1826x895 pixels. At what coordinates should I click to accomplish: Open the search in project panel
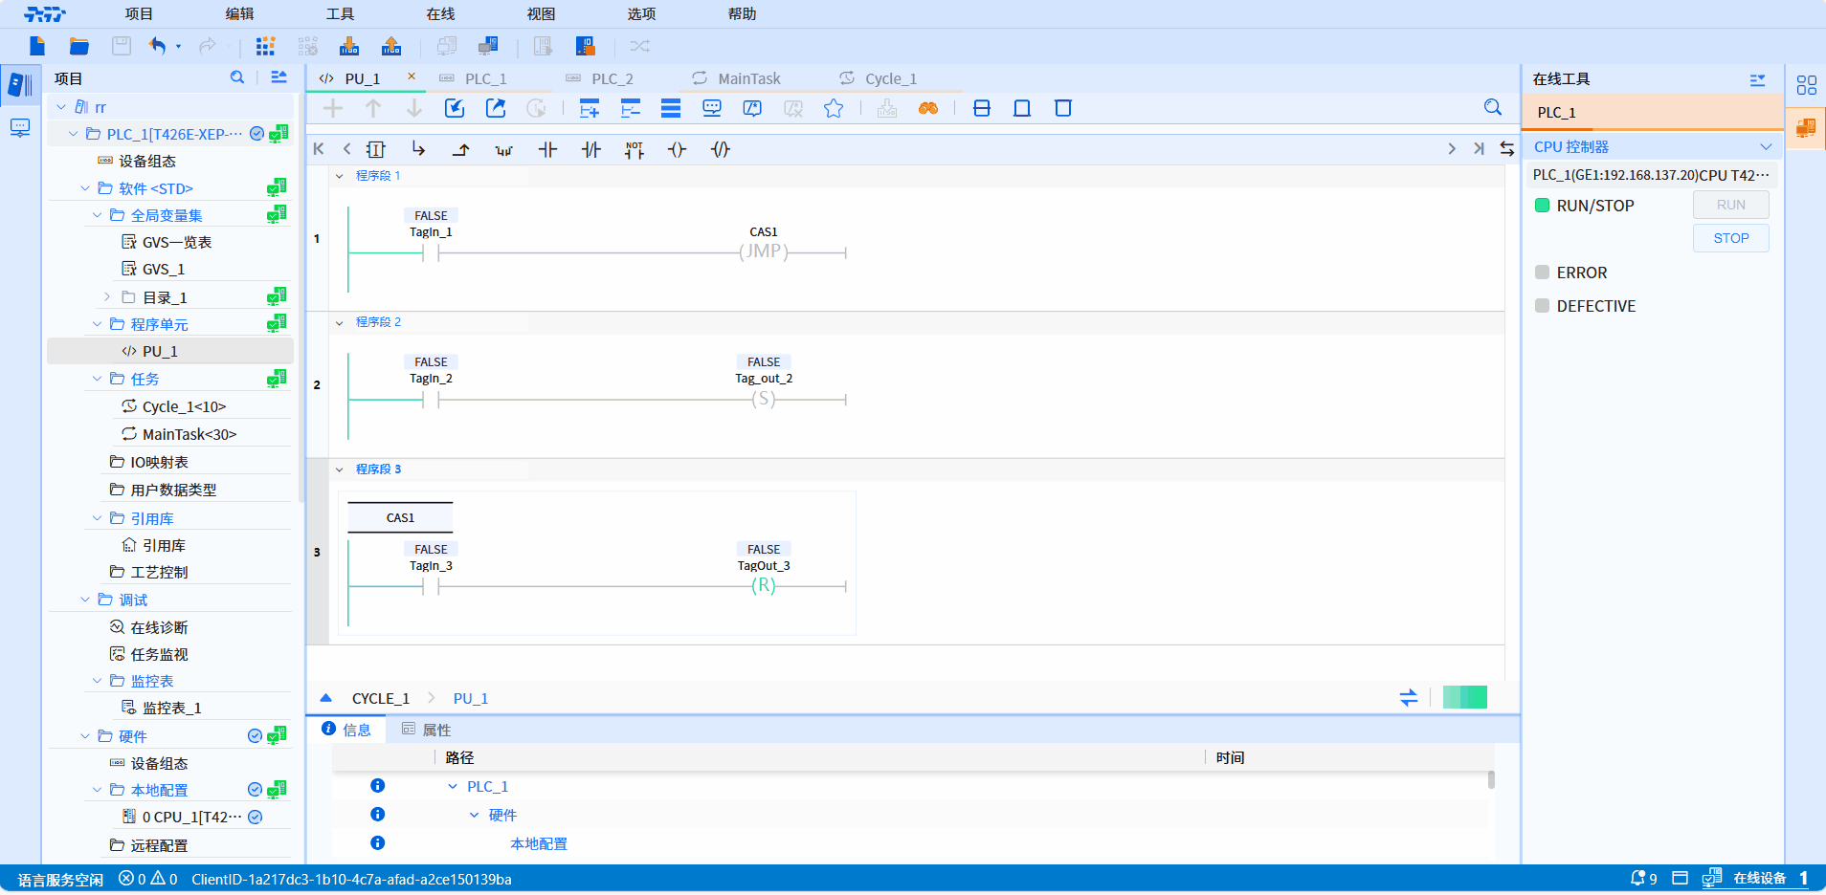coord(237,77)
